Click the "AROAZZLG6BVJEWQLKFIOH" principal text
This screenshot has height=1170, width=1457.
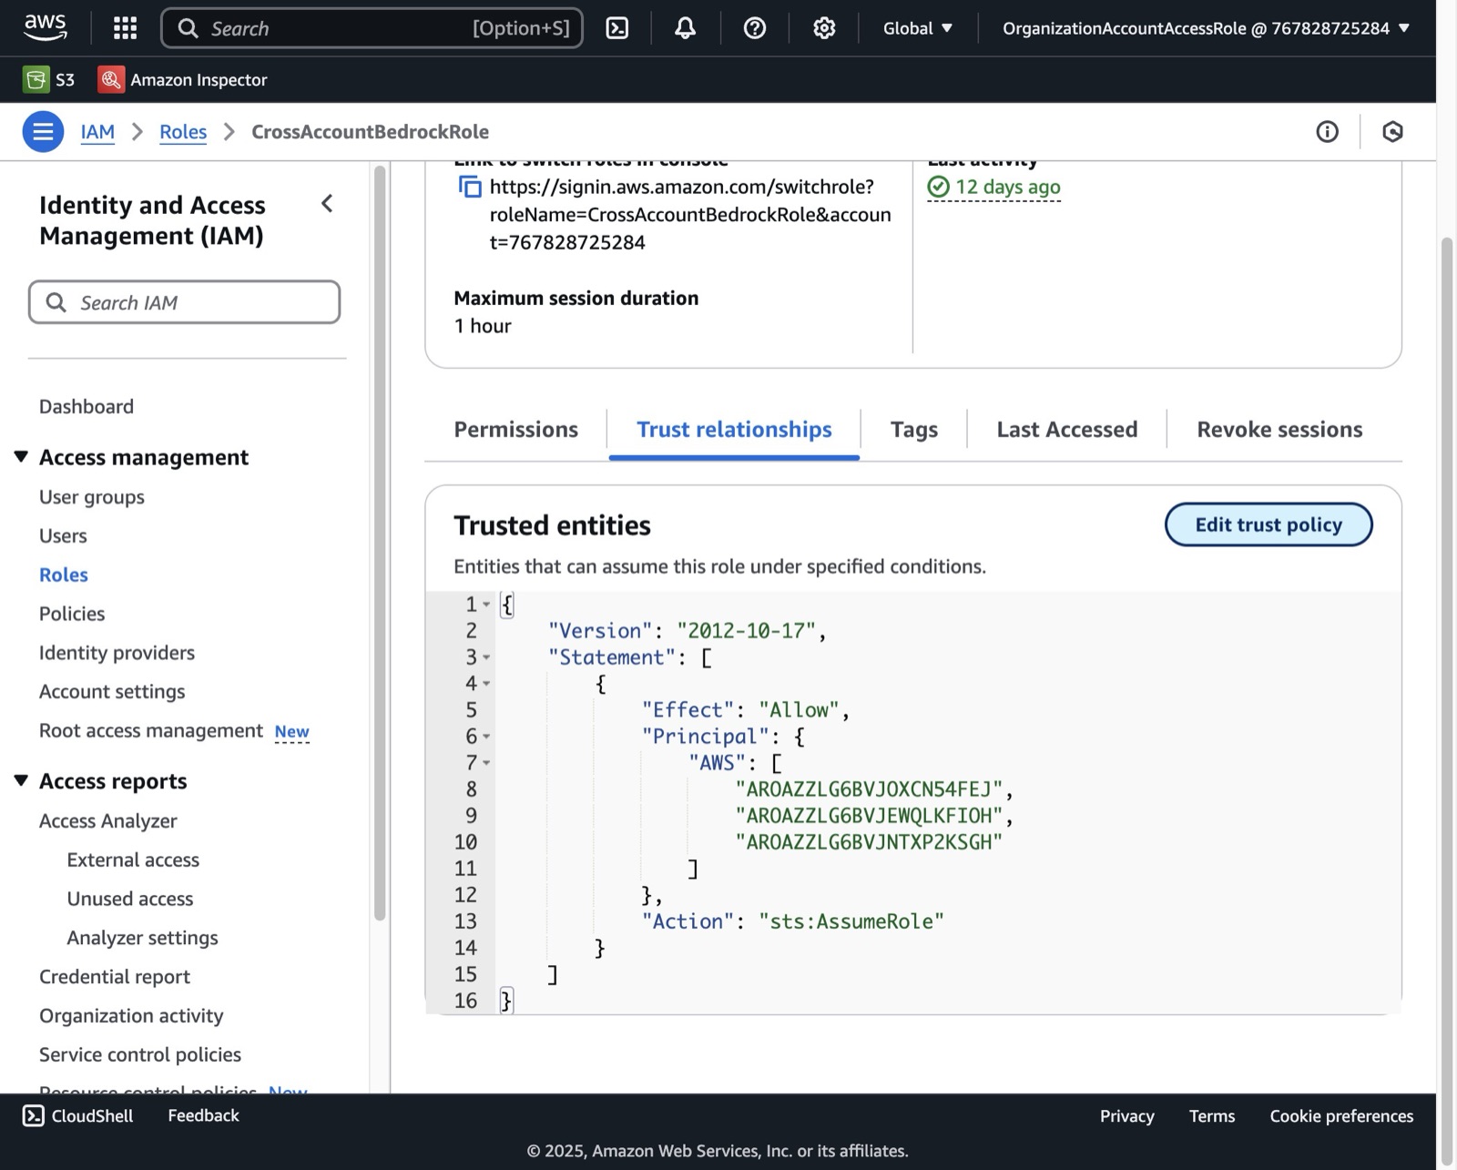coord(869,816)
